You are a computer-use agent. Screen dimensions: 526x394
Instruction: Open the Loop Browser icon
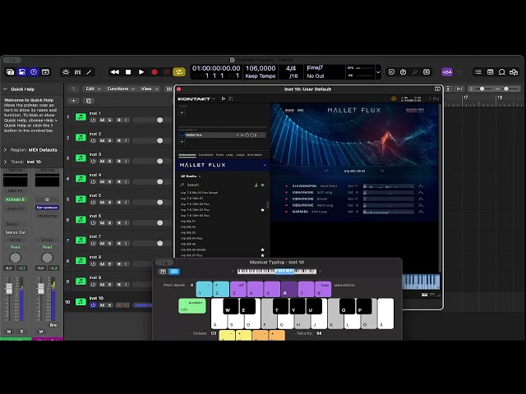(502, 72)
